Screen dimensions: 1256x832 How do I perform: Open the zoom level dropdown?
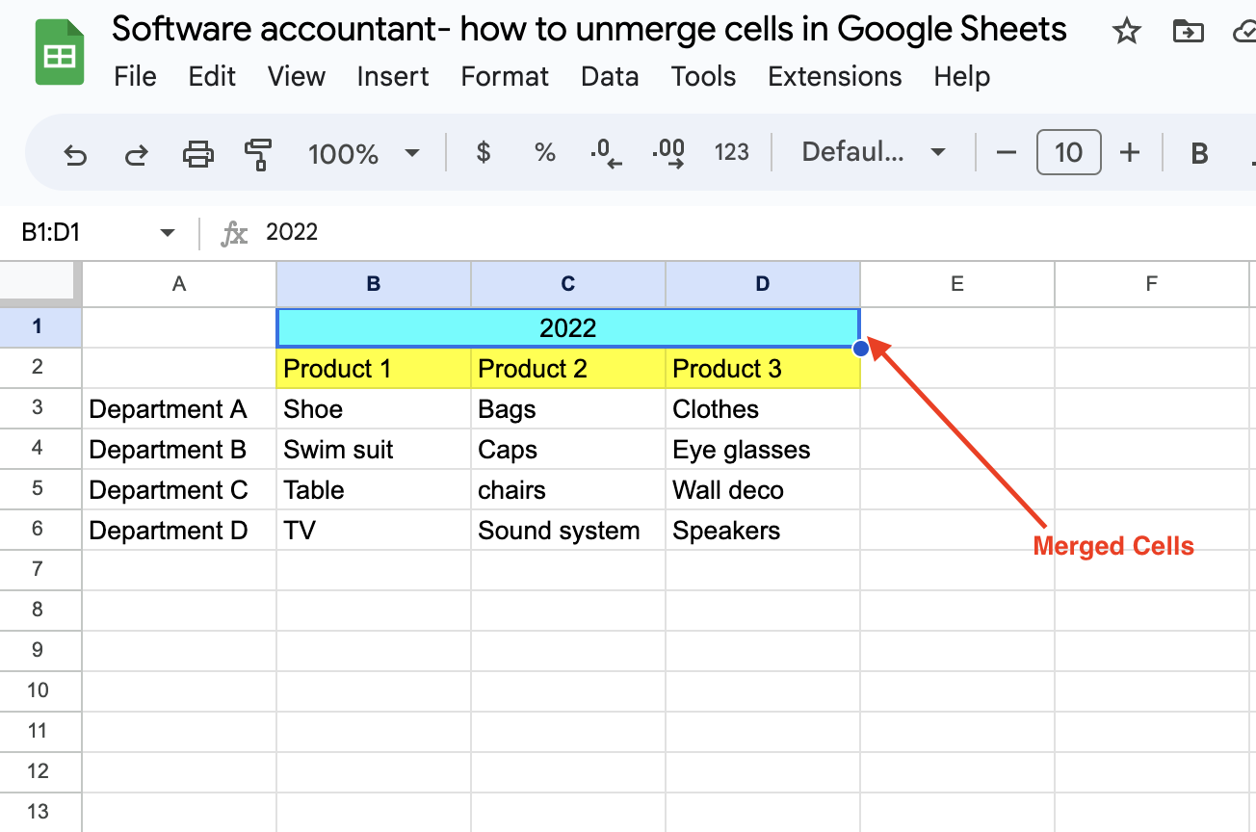pos(364,153)
